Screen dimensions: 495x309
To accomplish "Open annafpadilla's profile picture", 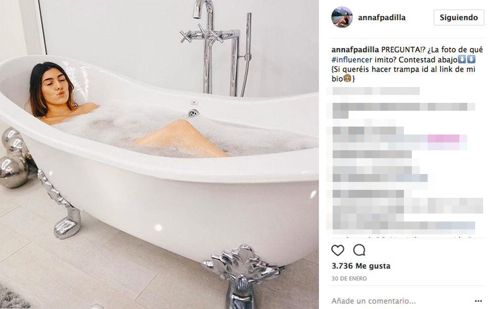I will pos(342,17).
